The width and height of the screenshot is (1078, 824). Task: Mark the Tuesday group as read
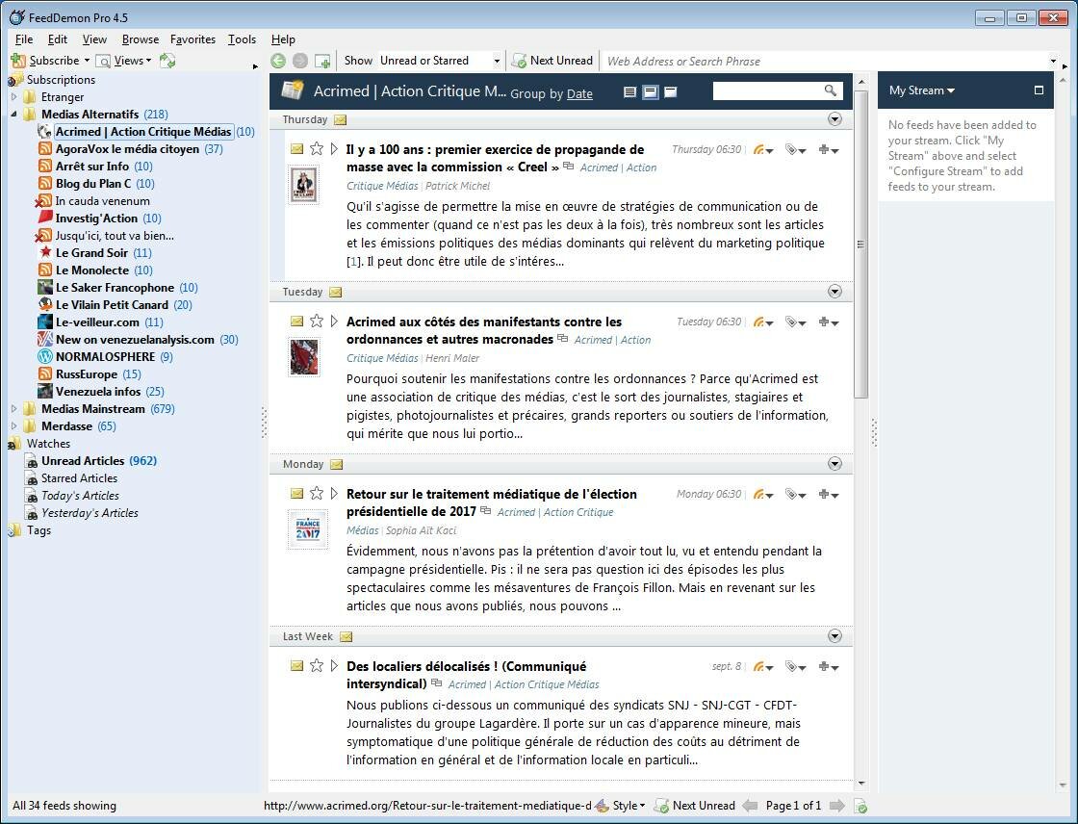coord(335,292)
